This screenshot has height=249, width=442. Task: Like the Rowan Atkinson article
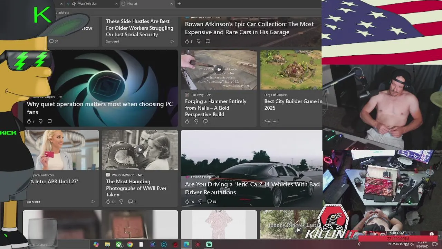187,41
